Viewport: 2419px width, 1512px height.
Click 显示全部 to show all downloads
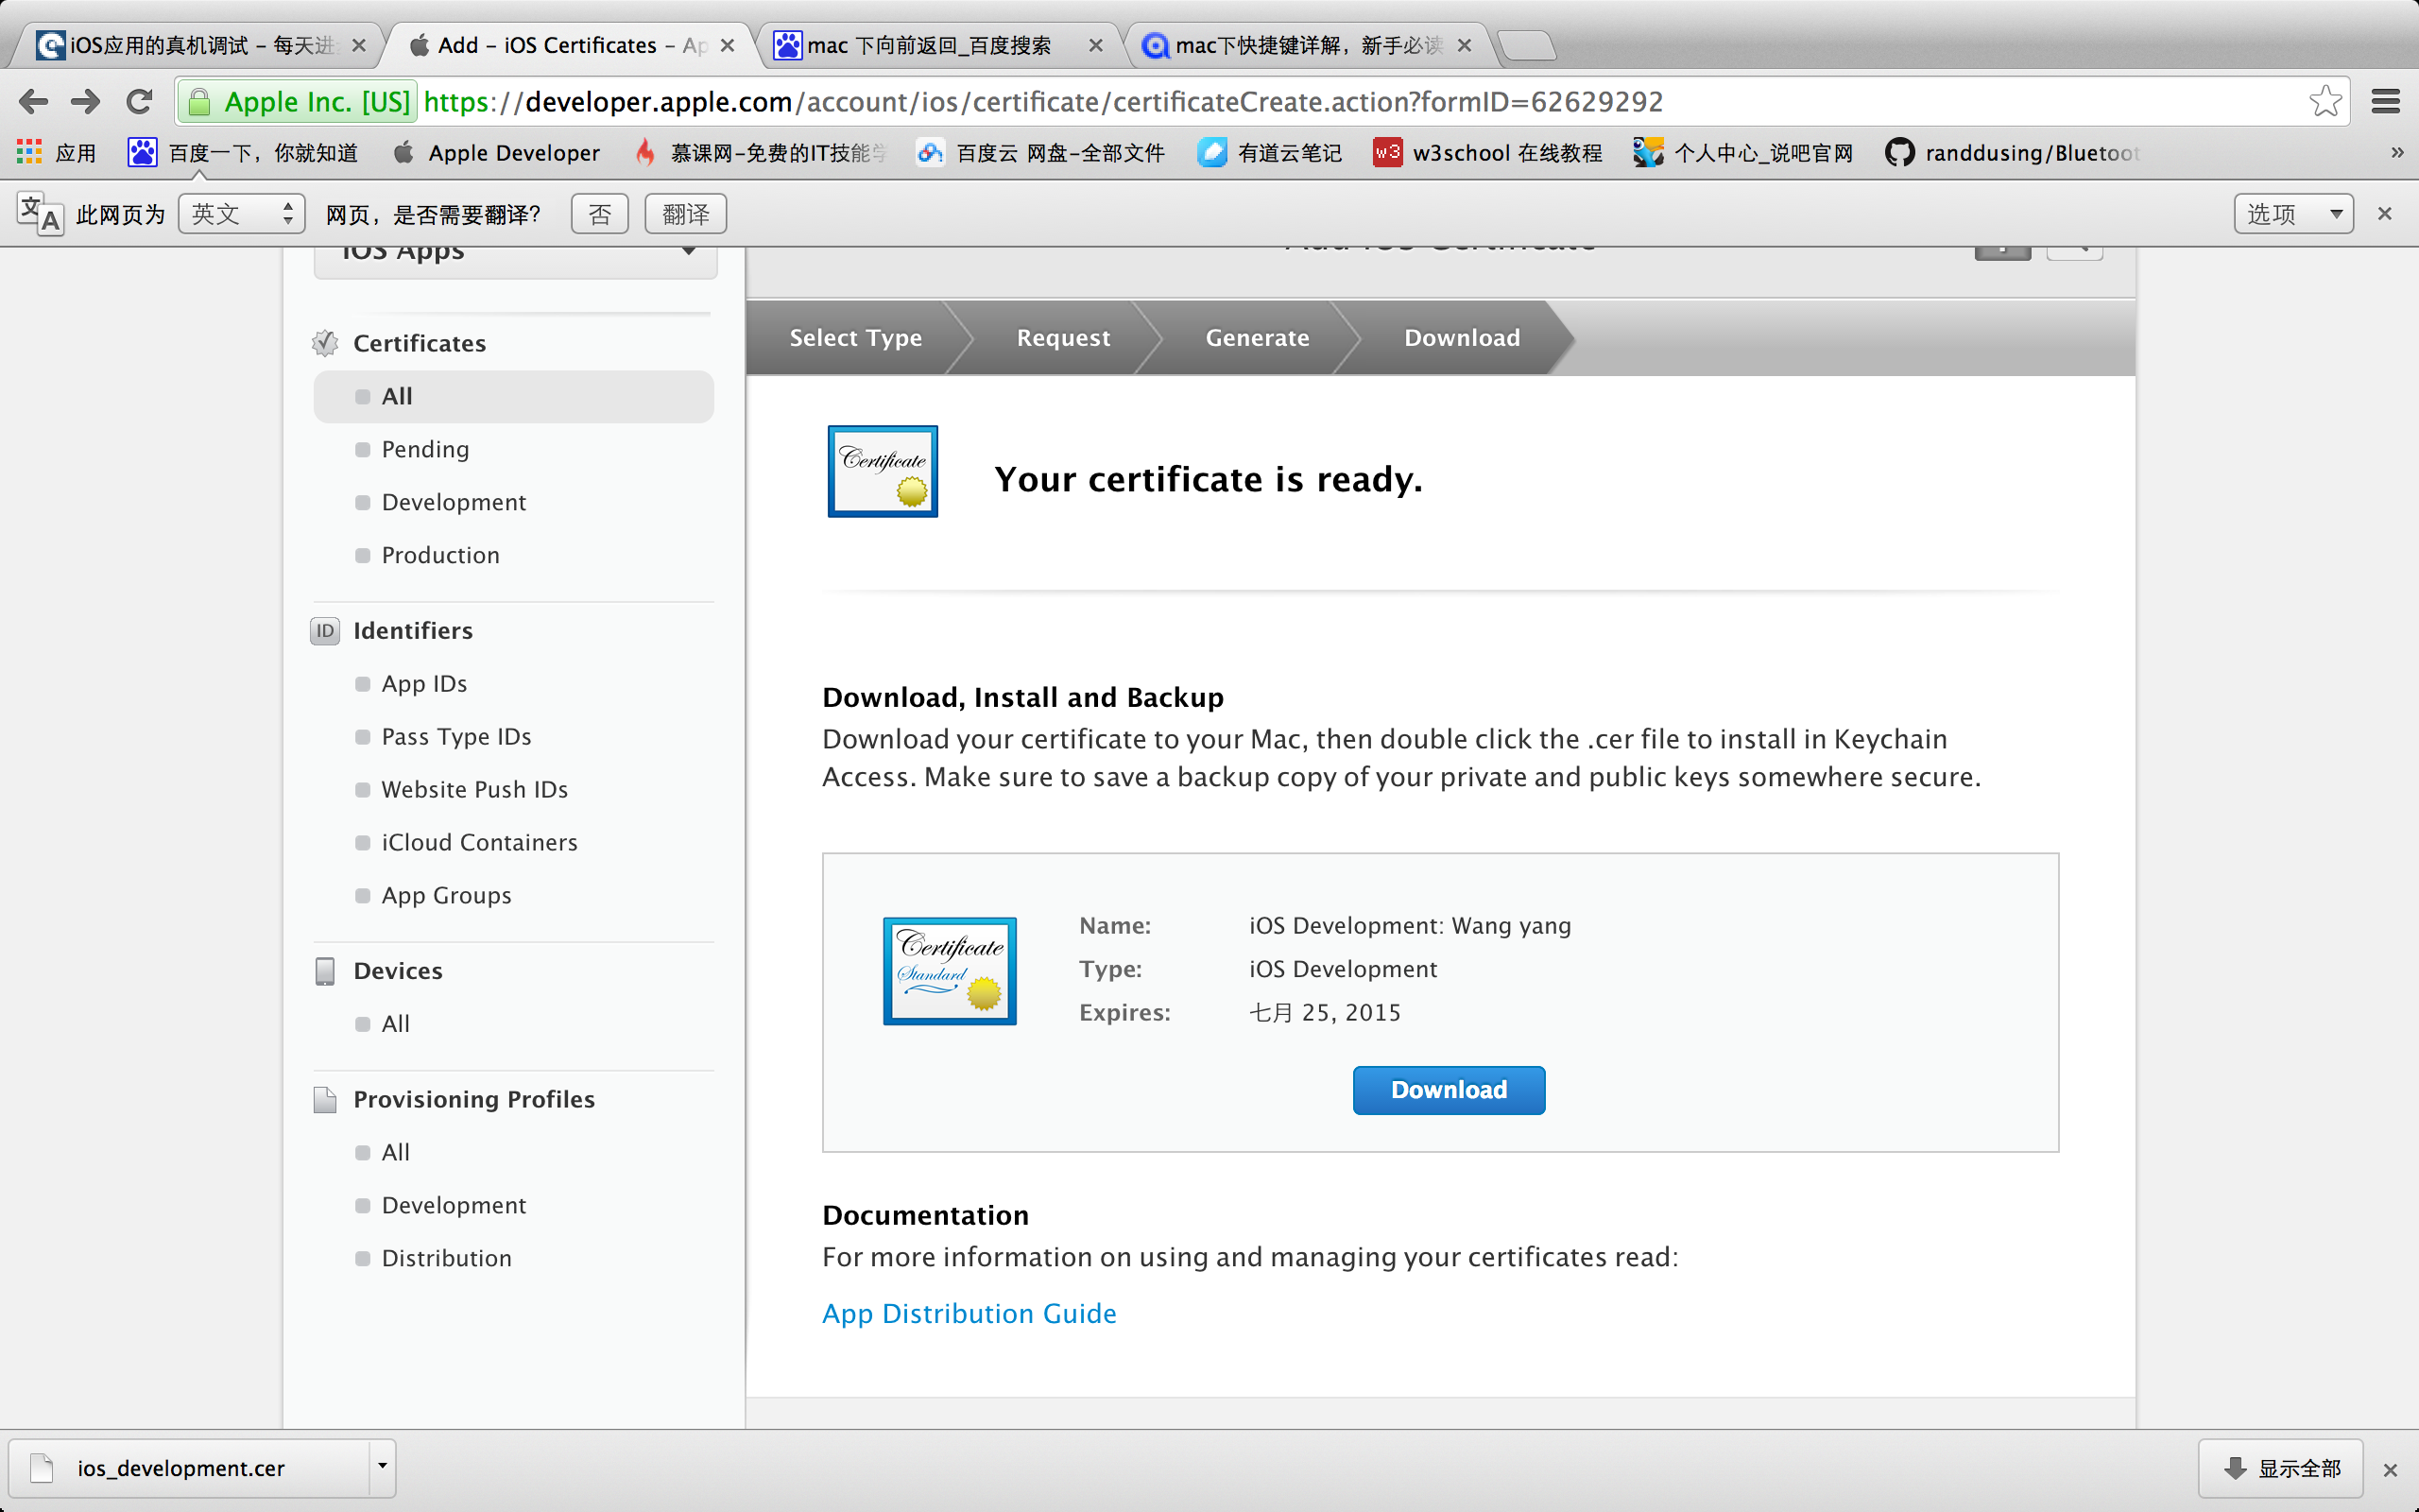(2280, 1468)
